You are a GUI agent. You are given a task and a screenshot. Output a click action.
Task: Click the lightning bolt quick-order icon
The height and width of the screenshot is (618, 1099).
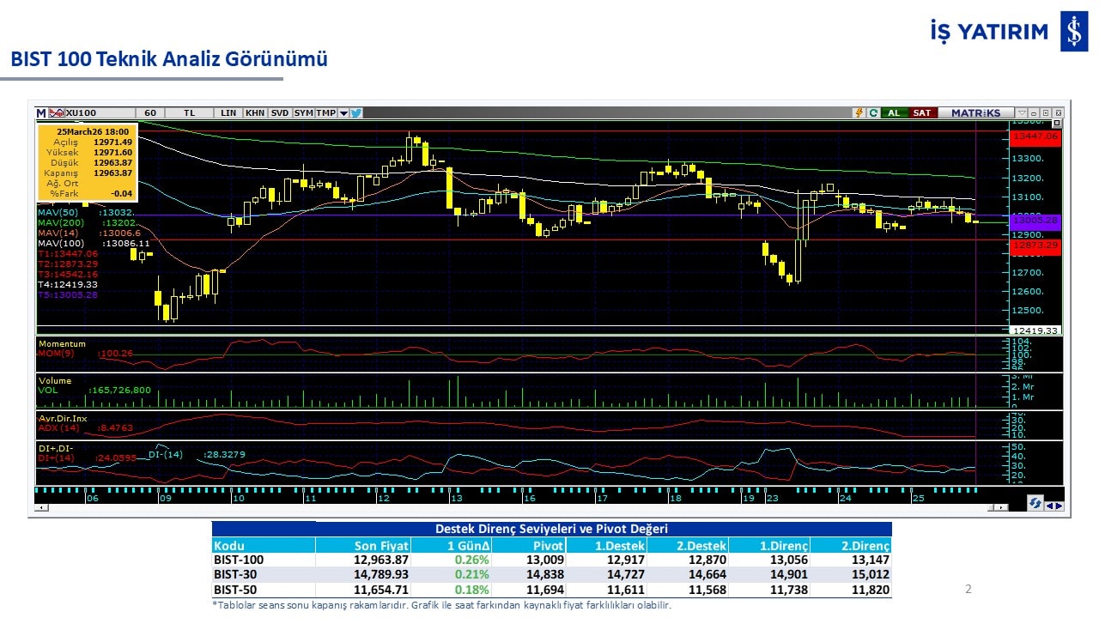pyautogui.click(x=858, y=112)
